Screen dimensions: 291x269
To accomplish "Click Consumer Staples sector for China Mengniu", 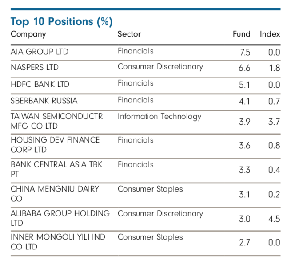I will (150, 189).
